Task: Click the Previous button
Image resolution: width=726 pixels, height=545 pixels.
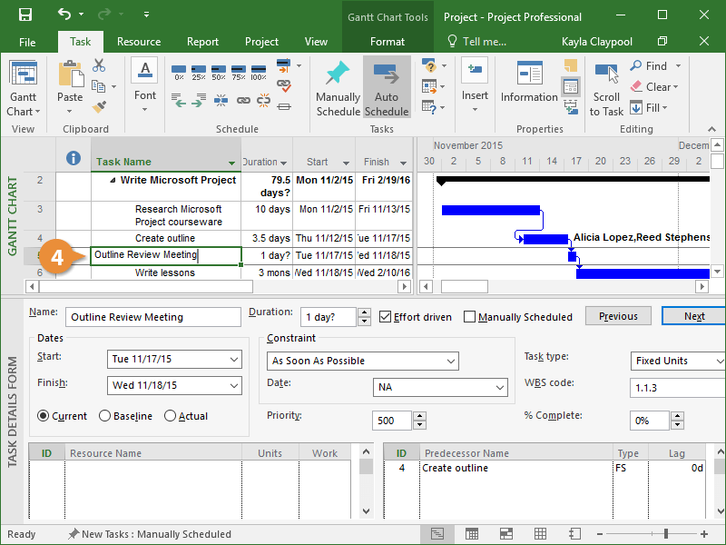Action: tap(618, 316)
